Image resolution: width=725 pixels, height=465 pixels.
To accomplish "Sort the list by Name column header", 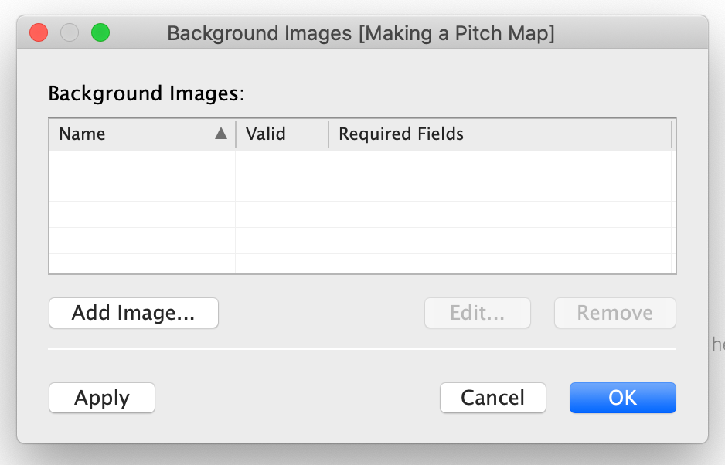I will pos(142,134).
